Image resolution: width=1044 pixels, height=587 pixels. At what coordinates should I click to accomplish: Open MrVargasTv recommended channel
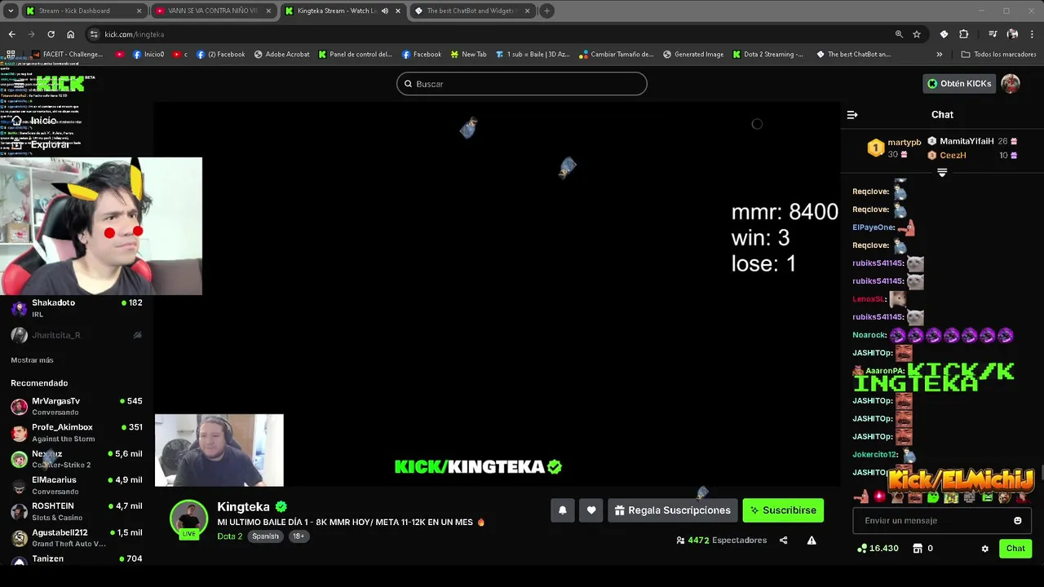tap(77, 406)
